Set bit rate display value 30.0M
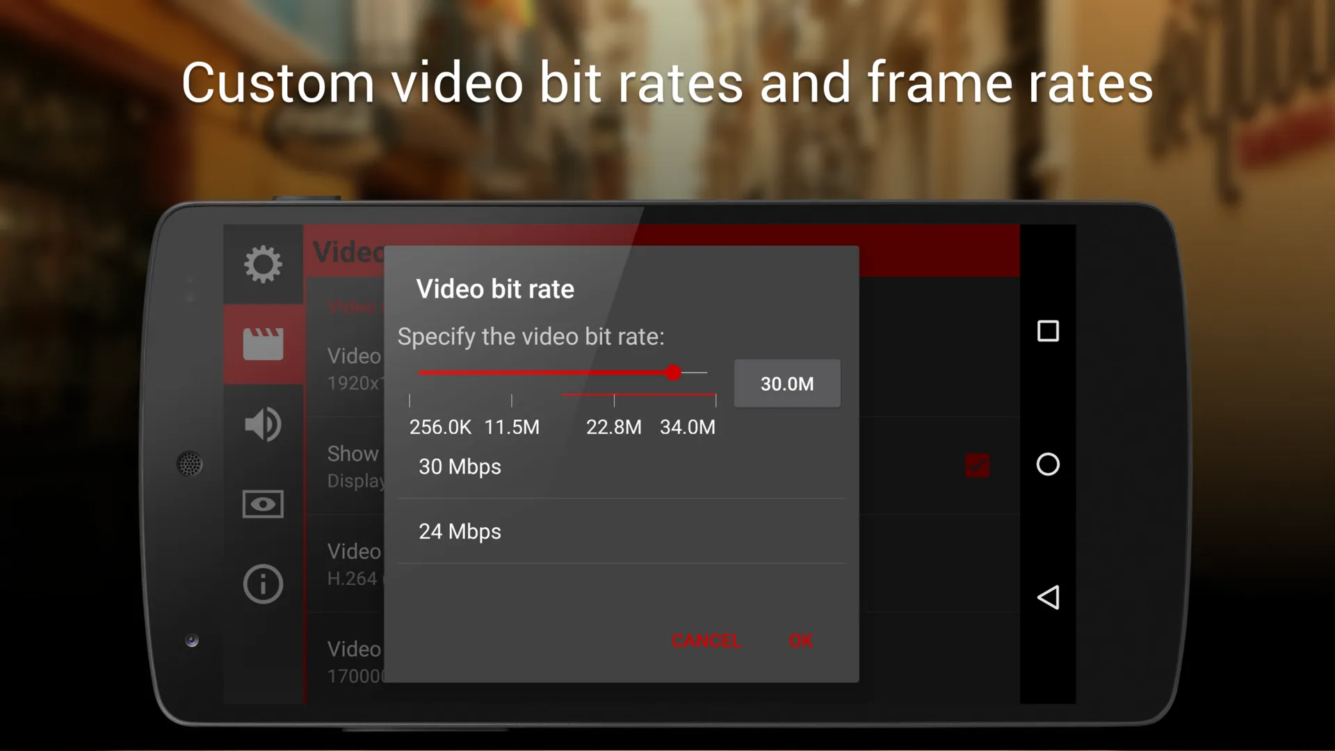This screenshot has height=751, width=1335. click(786, 383)
